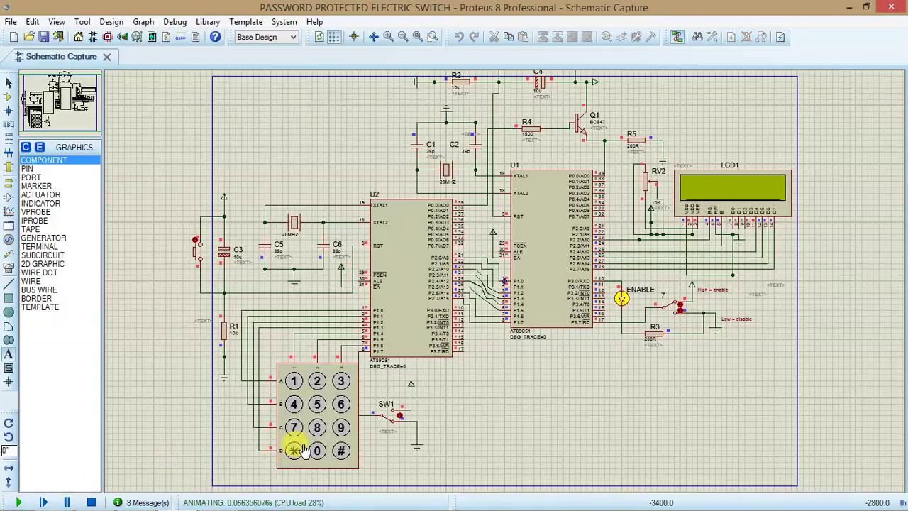The width and height of the screenshot is (908, 511).
Task: Select TEMPLATE in the graphics style list
Action: pos(40,307)
